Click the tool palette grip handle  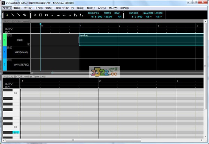[3, 15]
